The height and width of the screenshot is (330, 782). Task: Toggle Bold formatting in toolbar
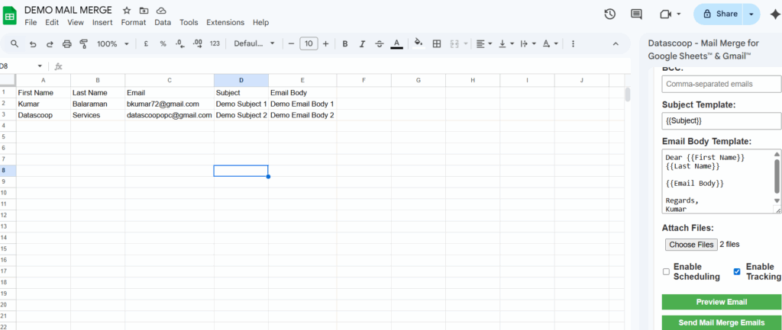point(345,44)
